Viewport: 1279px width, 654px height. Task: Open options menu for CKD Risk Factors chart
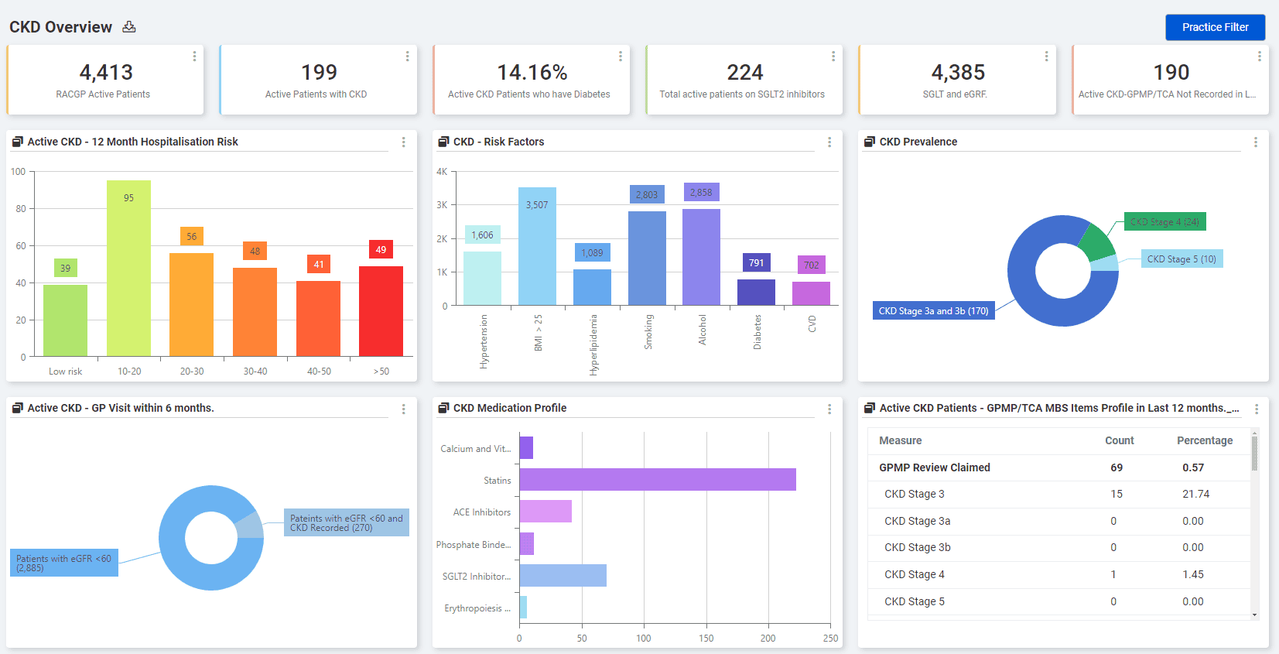(x=829, y=142)
